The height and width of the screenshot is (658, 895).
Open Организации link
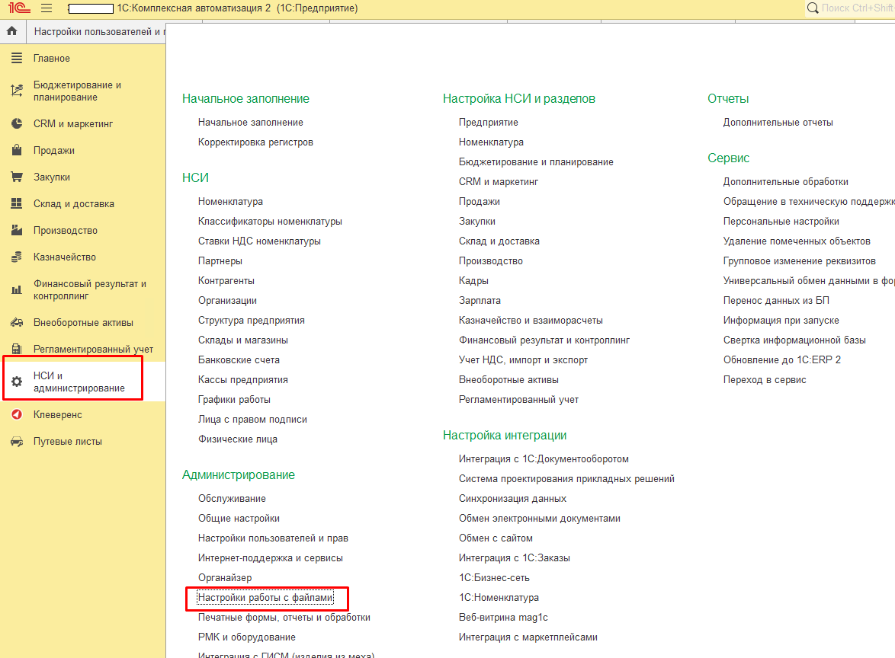(227, 301)
